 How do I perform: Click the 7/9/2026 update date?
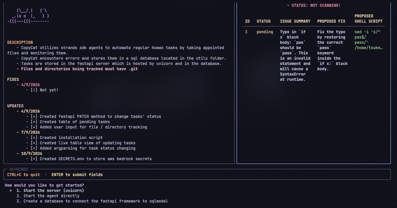tap(31, 132)
